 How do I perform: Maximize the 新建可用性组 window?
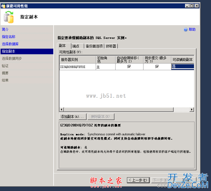coord(192,6)
